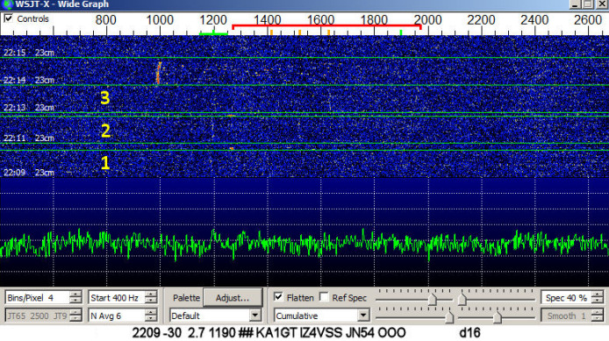609x341 pixels.
Task: Click the 22:14 23cm timestamp label
Action: 29,80
